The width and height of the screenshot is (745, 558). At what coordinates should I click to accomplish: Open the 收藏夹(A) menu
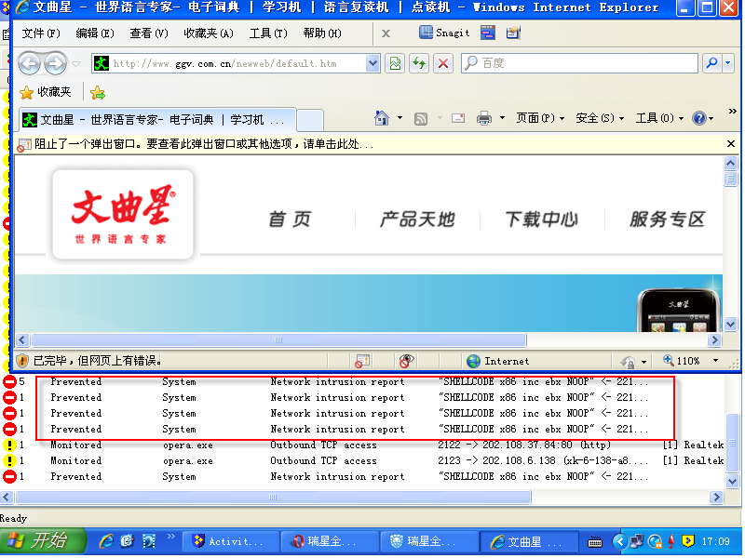208,33
